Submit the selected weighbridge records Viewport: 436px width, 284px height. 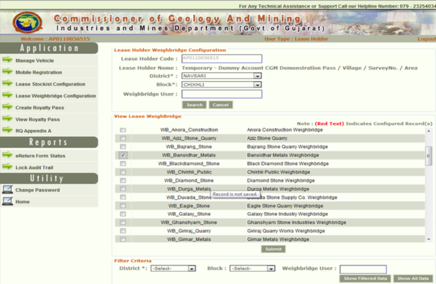tap(273, 249)
